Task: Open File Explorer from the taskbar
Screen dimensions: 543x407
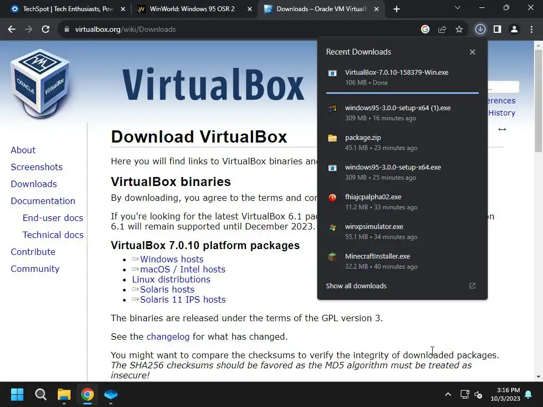Action: (x=64, y=394)
